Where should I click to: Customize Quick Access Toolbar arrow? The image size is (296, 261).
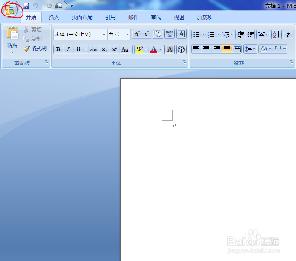pyautogui.click(x=71, y=5)
